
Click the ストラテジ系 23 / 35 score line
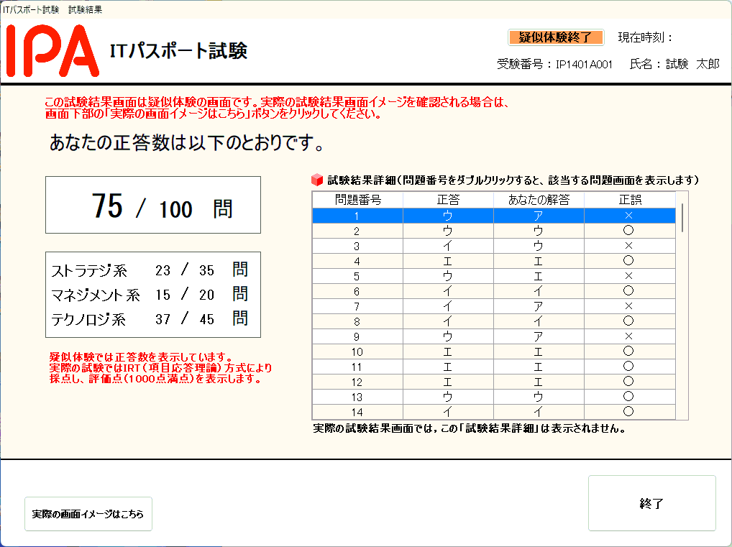[x=150, y=270]
